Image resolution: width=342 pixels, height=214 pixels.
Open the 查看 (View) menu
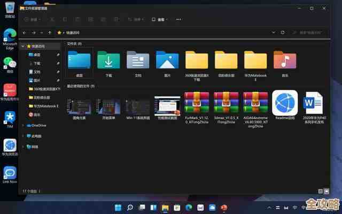coord(159,19)
